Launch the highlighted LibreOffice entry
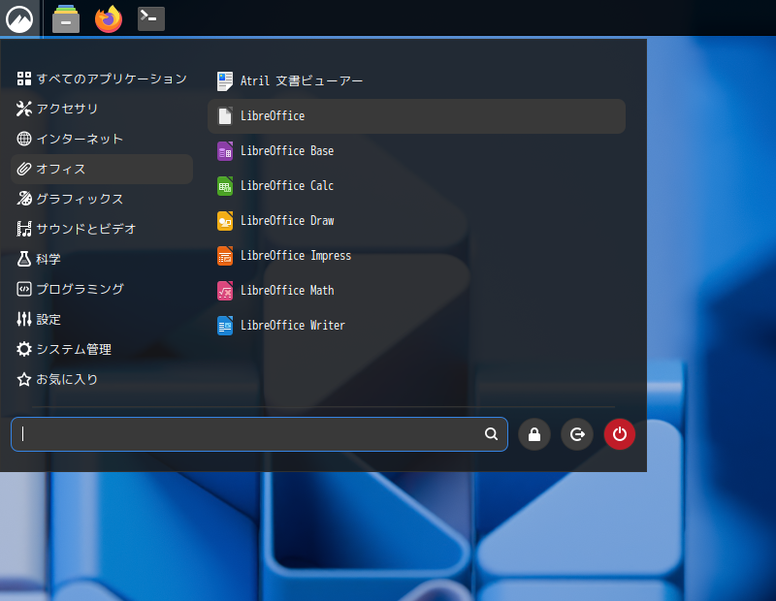Viewport: 776px width, 601px height. coord(416,116)
